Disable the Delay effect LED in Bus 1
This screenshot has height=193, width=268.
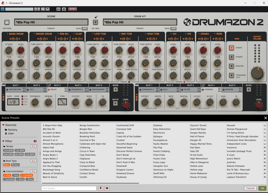[49, 90]
